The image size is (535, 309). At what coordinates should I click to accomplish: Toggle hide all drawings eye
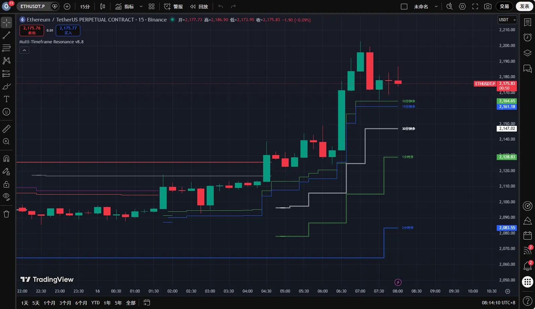coord(6,197)
